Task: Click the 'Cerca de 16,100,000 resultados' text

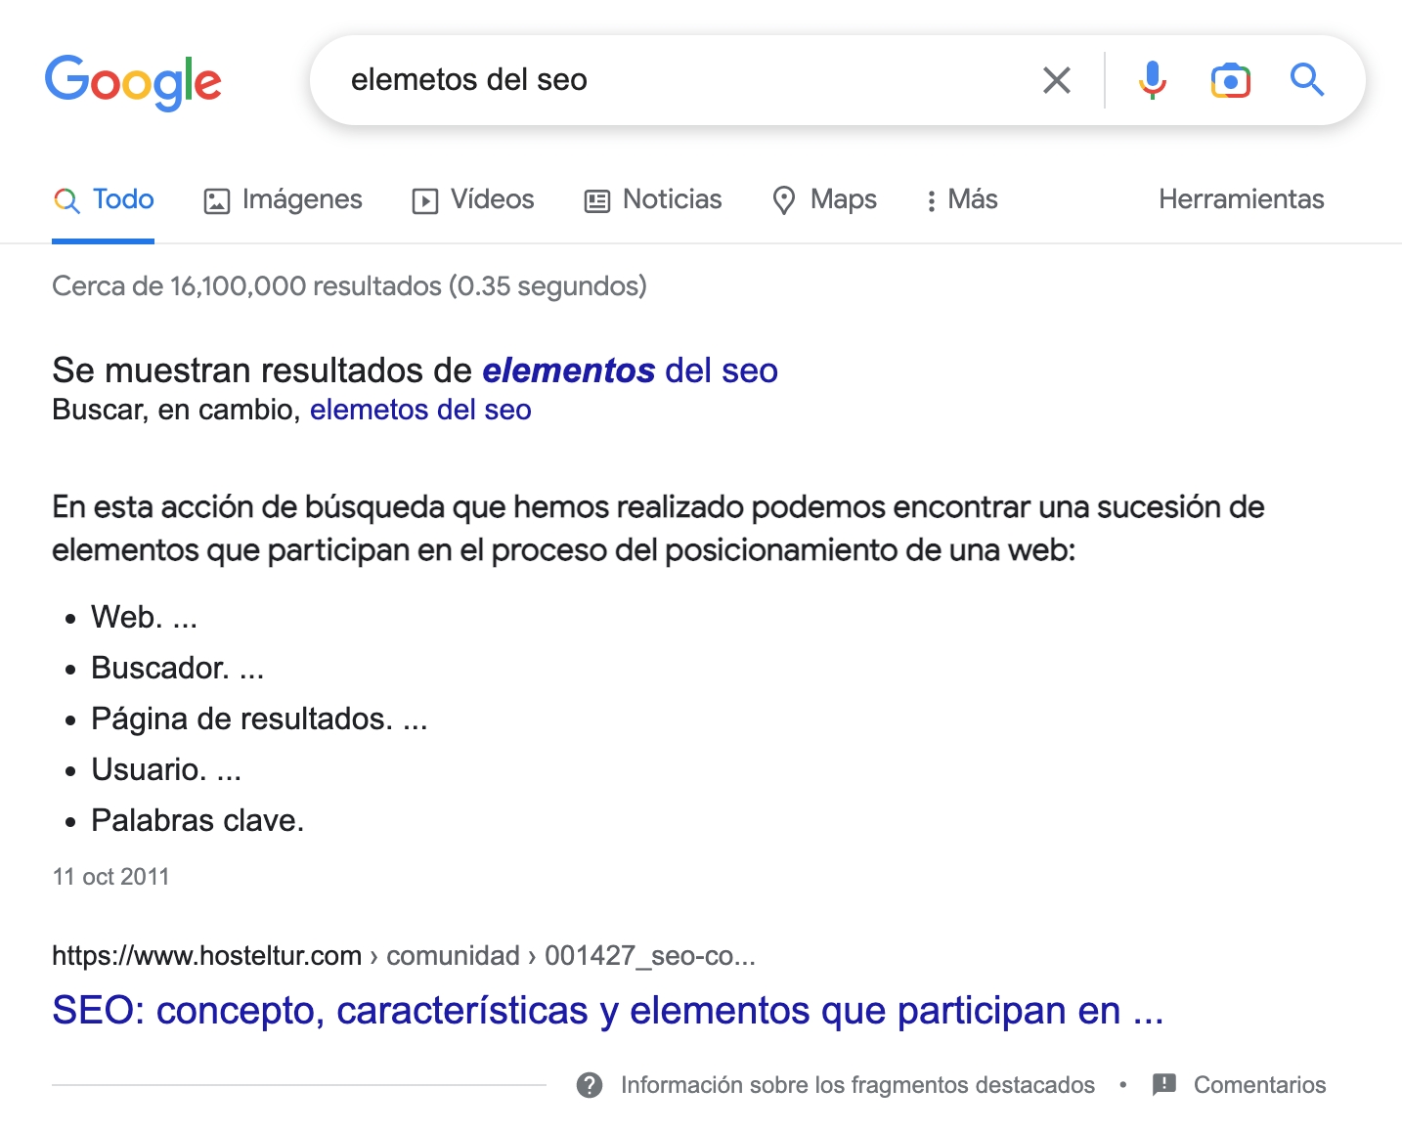Action: pos(349,286)
